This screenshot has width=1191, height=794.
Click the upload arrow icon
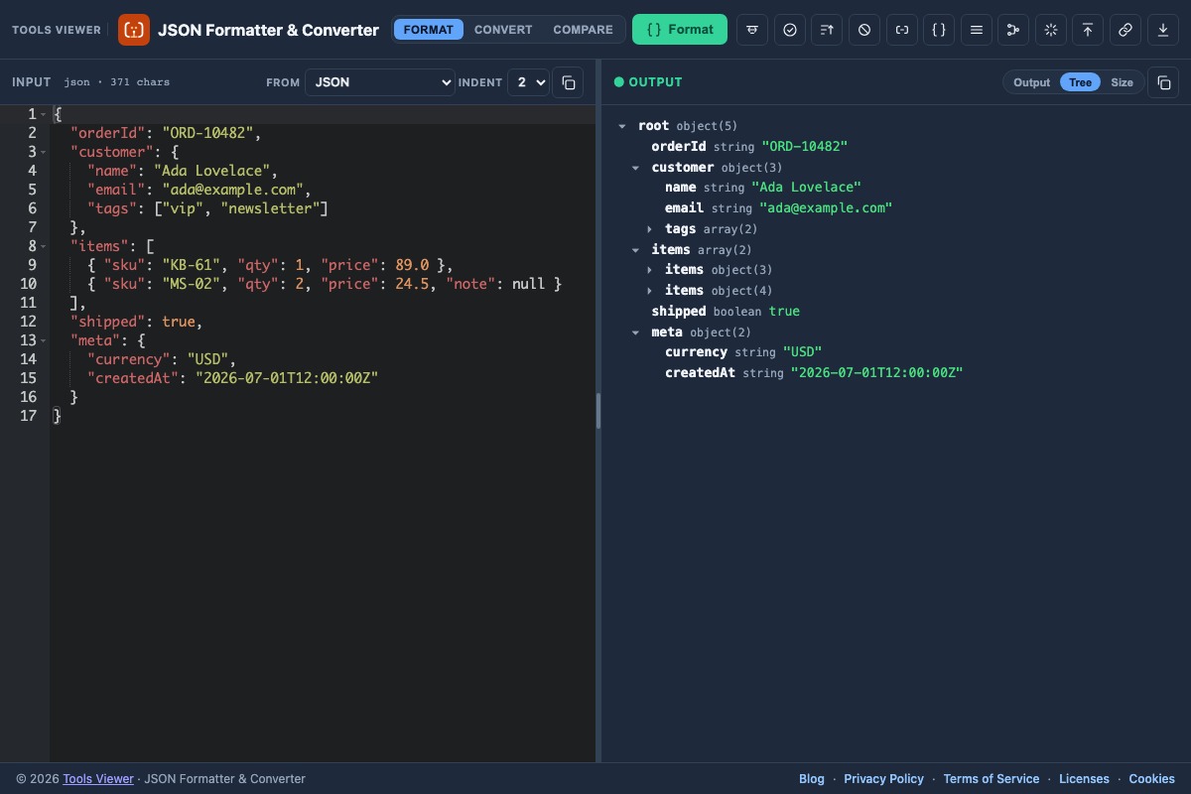coord(1088,30)
